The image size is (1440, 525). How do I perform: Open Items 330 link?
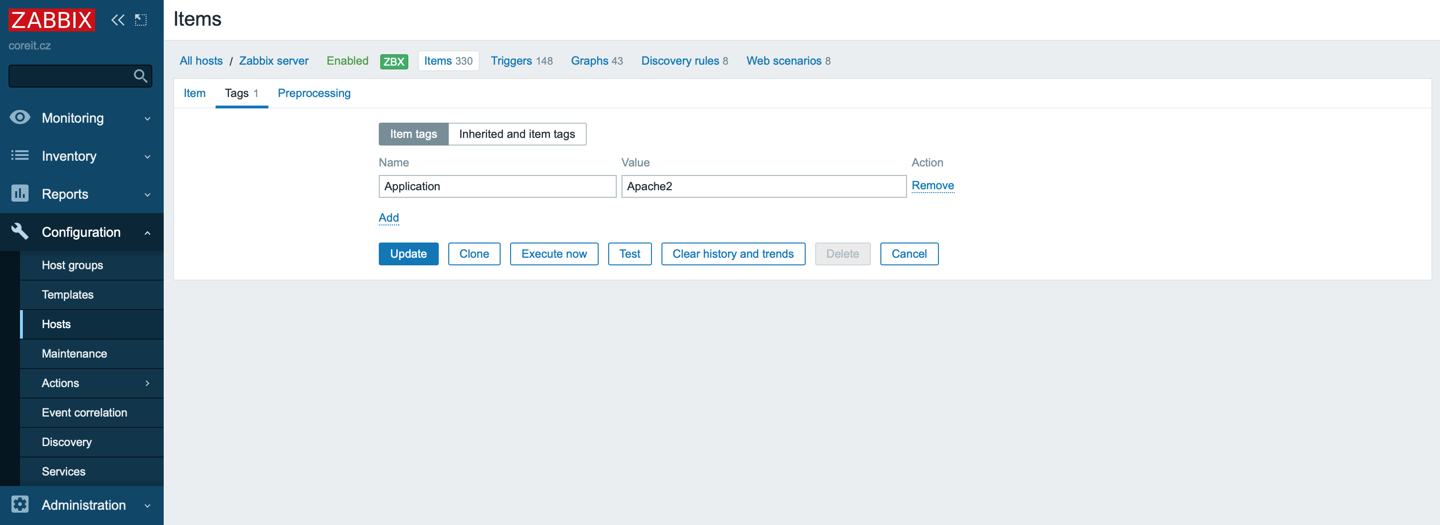click(x=448, y=61)
